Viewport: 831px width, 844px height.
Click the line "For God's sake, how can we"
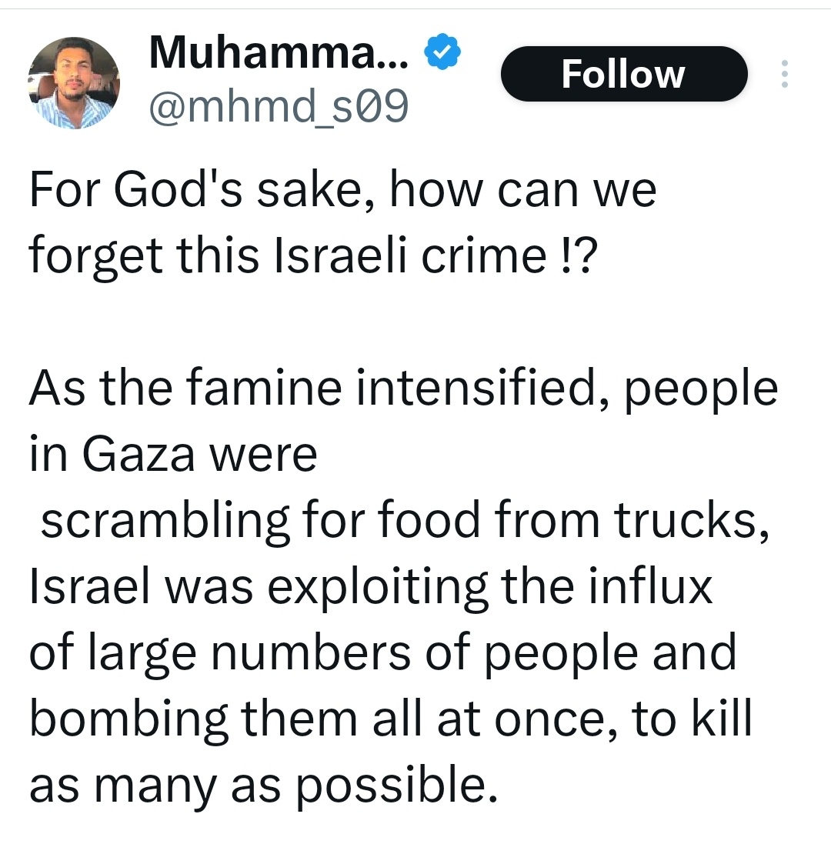tap(342, 190)
